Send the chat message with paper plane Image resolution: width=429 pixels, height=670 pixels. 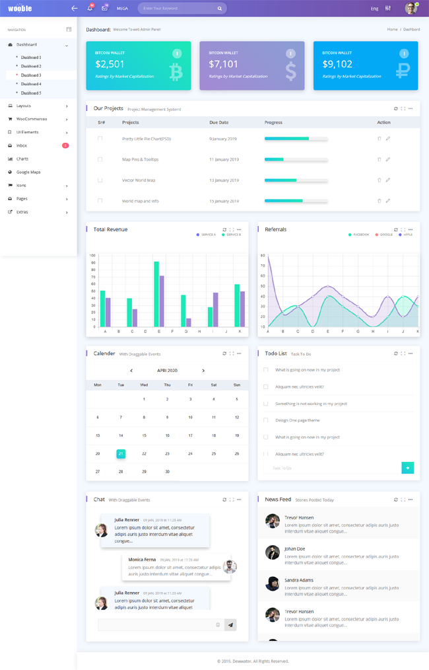click(x=230, y=624)
